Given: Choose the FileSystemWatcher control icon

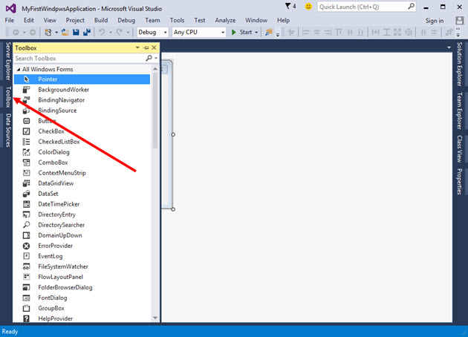Looking at the screenshot, I should [26, 266].
